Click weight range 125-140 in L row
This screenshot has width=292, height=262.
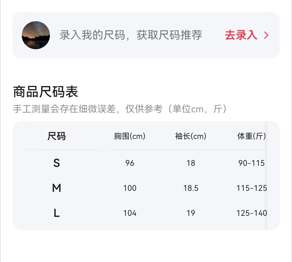pyautogui.click(x=251, y=213)
